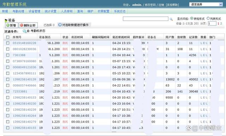Click the search magnifier icon
Image resolution: width=226 pixels, height=136 pixels.
[x=171, y=19]
